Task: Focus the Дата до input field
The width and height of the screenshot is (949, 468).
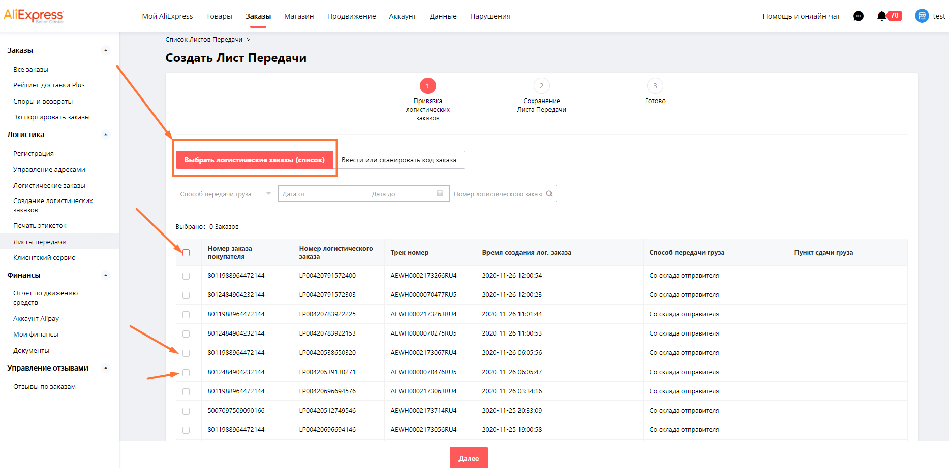Action: coord(402,194)
